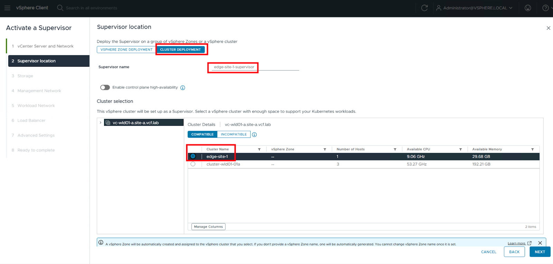
Task: Select step 8 Ready to complete
Action: click(36, 150)
